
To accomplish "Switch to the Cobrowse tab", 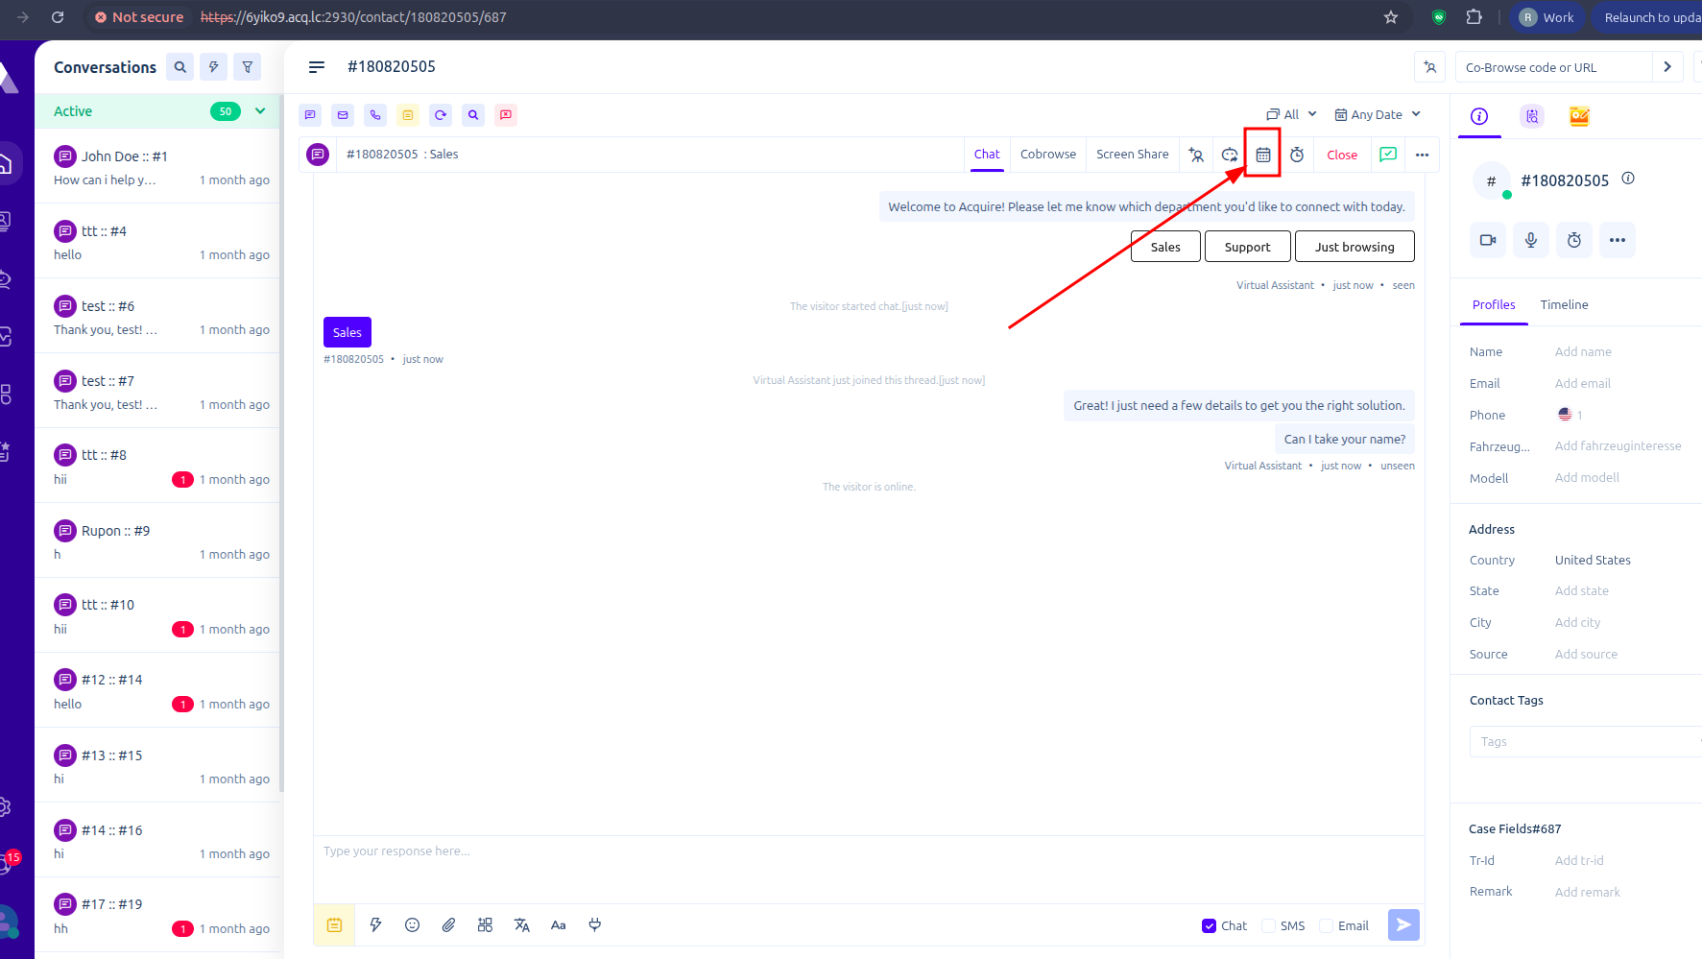I will point(1048,155).
